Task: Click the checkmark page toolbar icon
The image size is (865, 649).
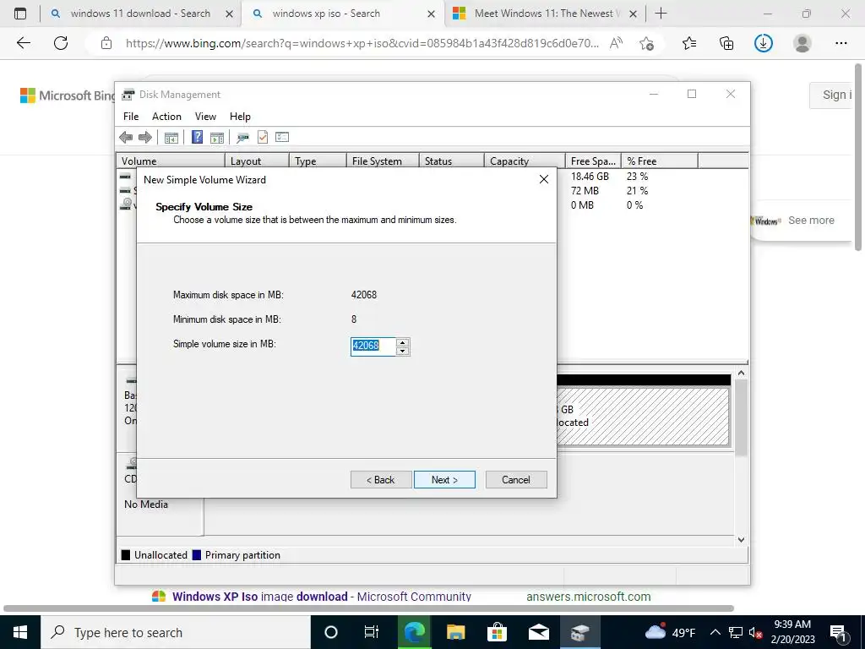Action: point(263,137)
